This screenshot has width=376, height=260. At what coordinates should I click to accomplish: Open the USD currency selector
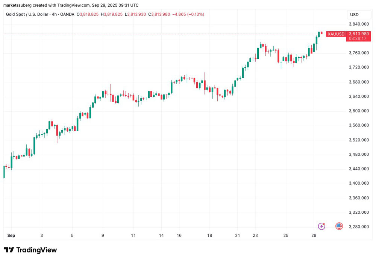click(354, 15)
